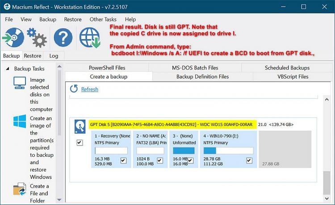
Task: Open the Other Tasks menu
Action: (x=103, y=20)
